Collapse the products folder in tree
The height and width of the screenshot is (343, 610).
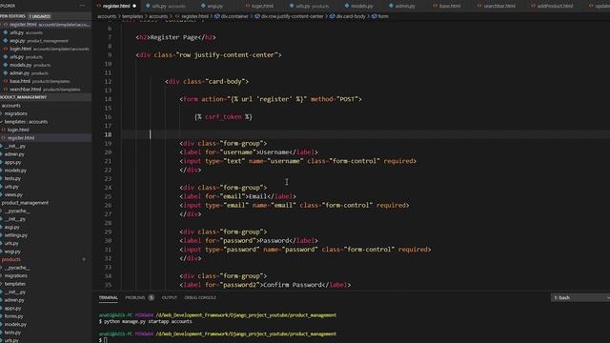point(46,259)
